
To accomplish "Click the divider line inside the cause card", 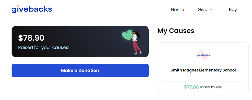I will [203, 81].
